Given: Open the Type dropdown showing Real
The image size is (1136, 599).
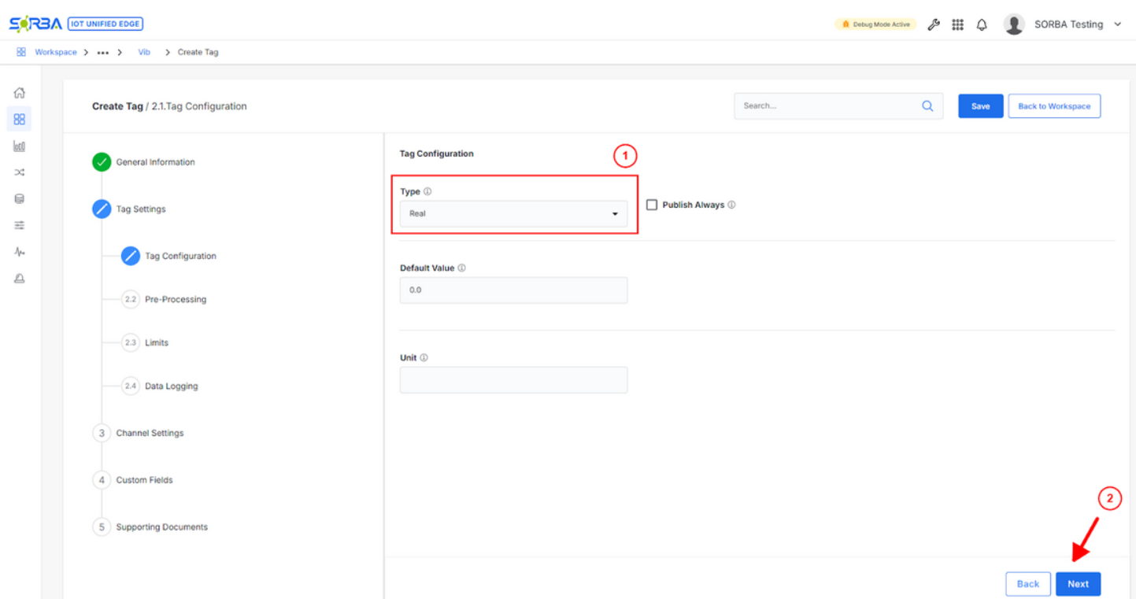Looking at the screenshot, I should click(x=513, y=213).
